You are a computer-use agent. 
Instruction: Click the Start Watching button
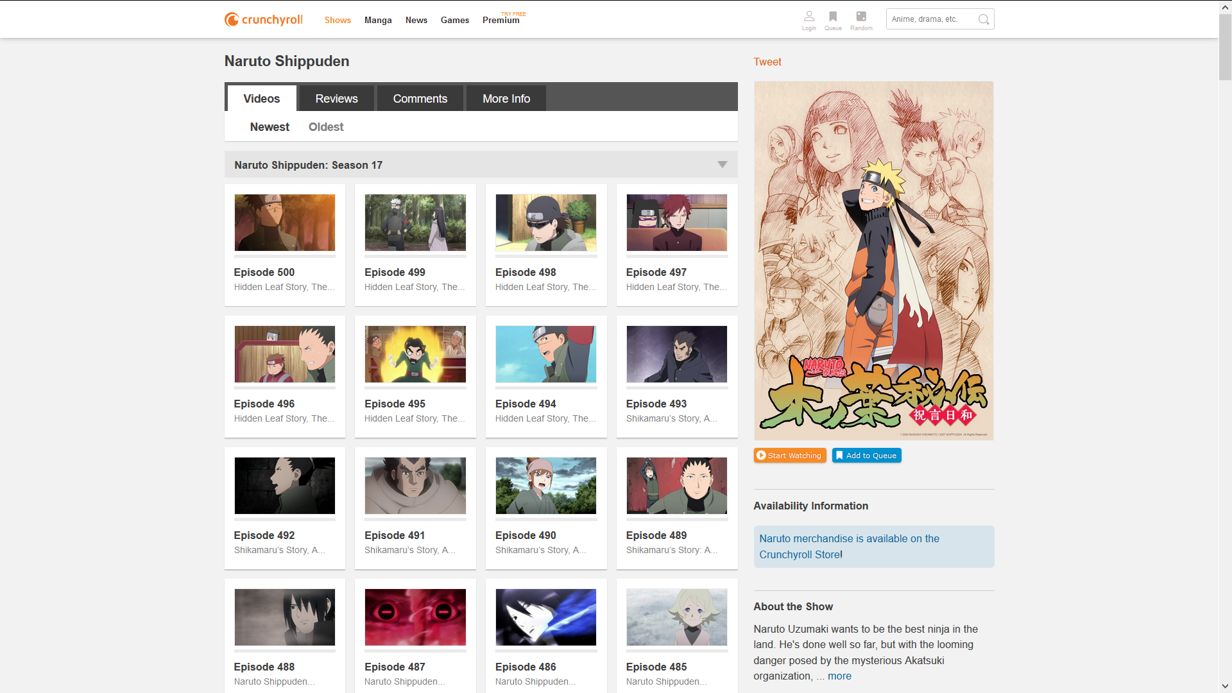[790, 456]
